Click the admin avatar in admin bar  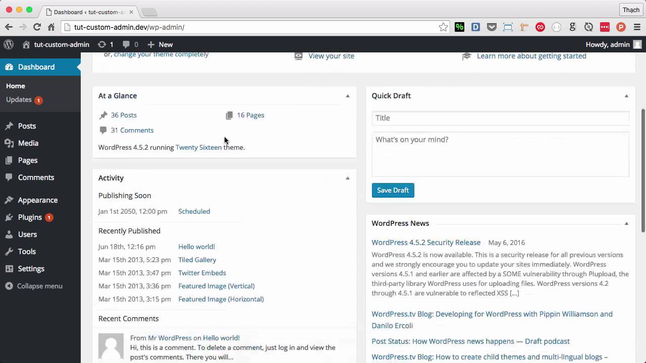[x=637, y=44]
